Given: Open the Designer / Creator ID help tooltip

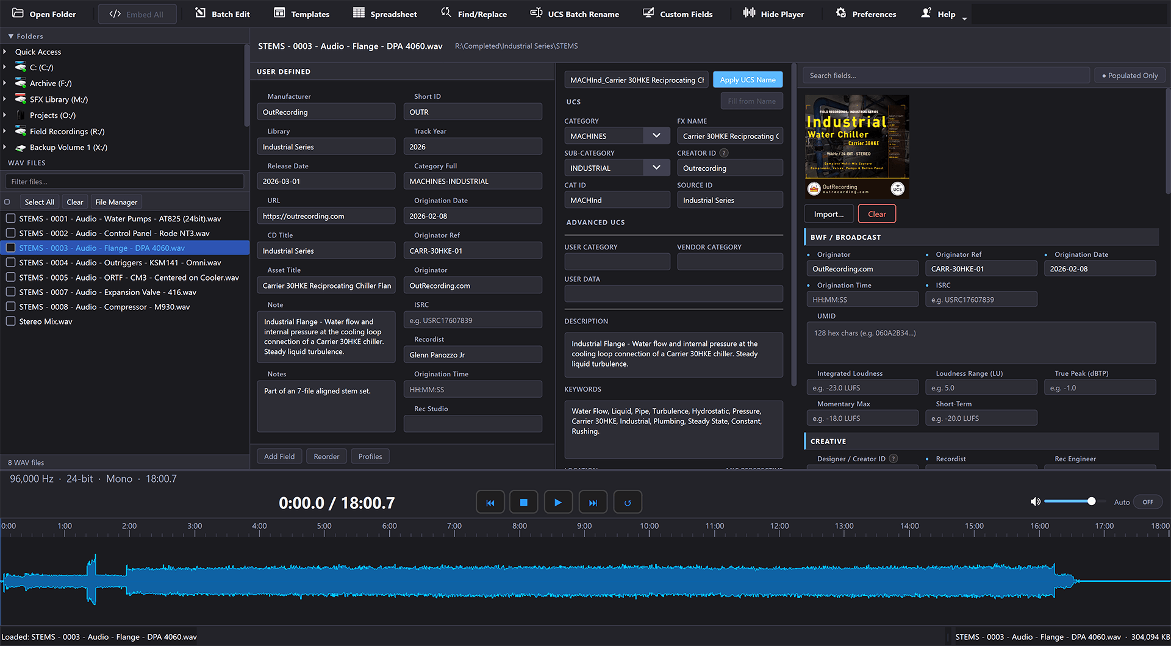Looking at the screenshot, I should [893, 459].
